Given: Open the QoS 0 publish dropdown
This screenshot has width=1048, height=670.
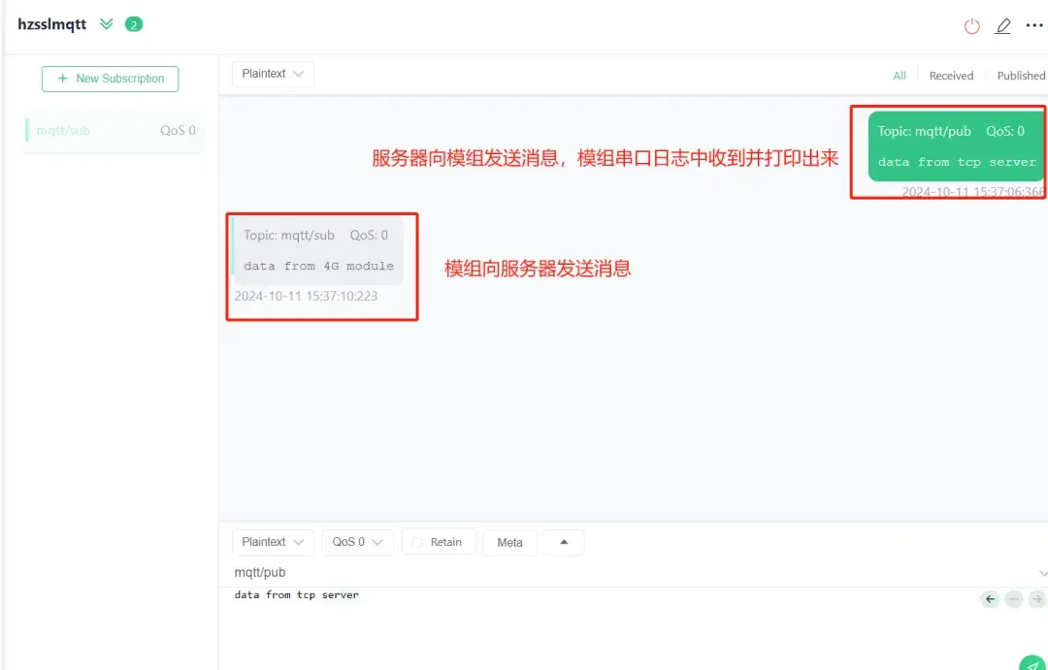Looking at the screenshot, I should (357, 542).
